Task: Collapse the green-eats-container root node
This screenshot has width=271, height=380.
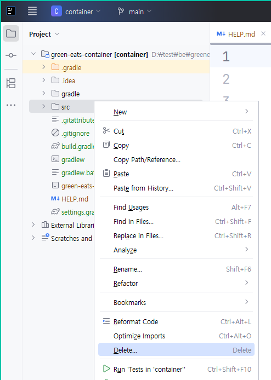Action: click(33, 54)
